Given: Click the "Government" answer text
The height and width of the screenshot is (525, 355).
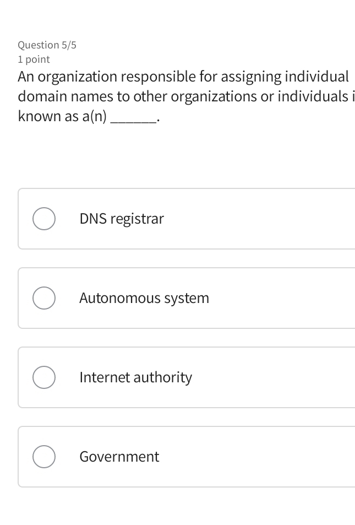Looking at the screenshot, I should point(119,457).
